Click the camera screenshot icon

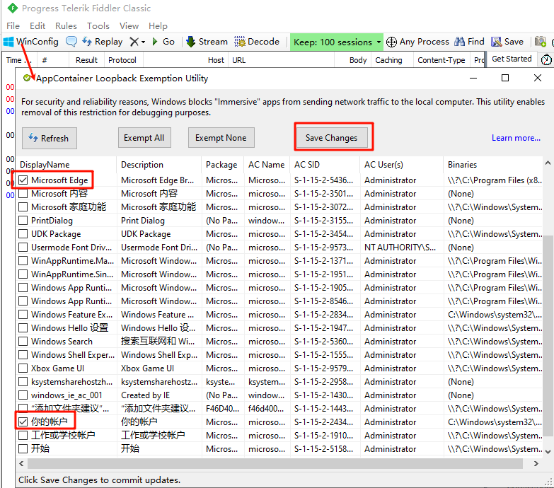(x=541, y=42)
